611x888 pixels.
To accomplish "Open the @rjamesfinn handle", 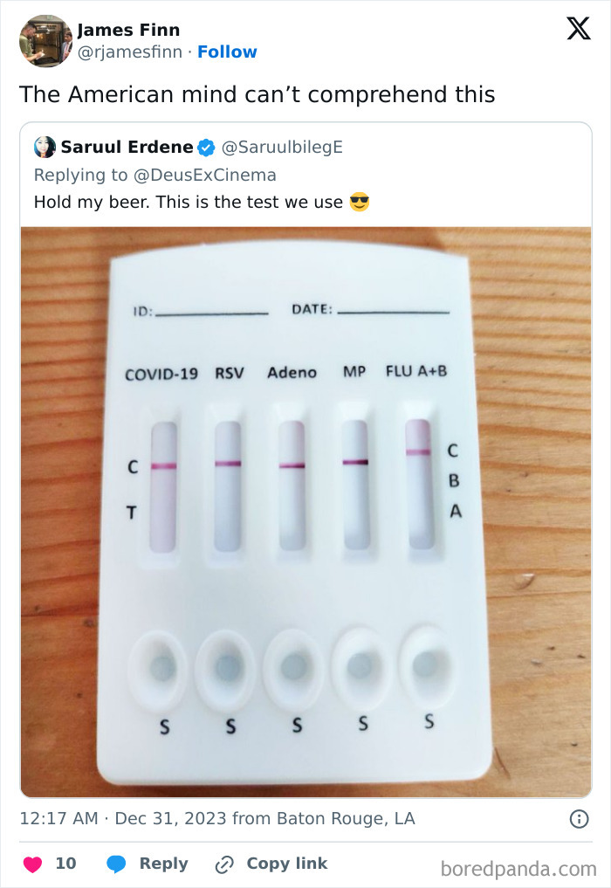I will pos(130,52).
